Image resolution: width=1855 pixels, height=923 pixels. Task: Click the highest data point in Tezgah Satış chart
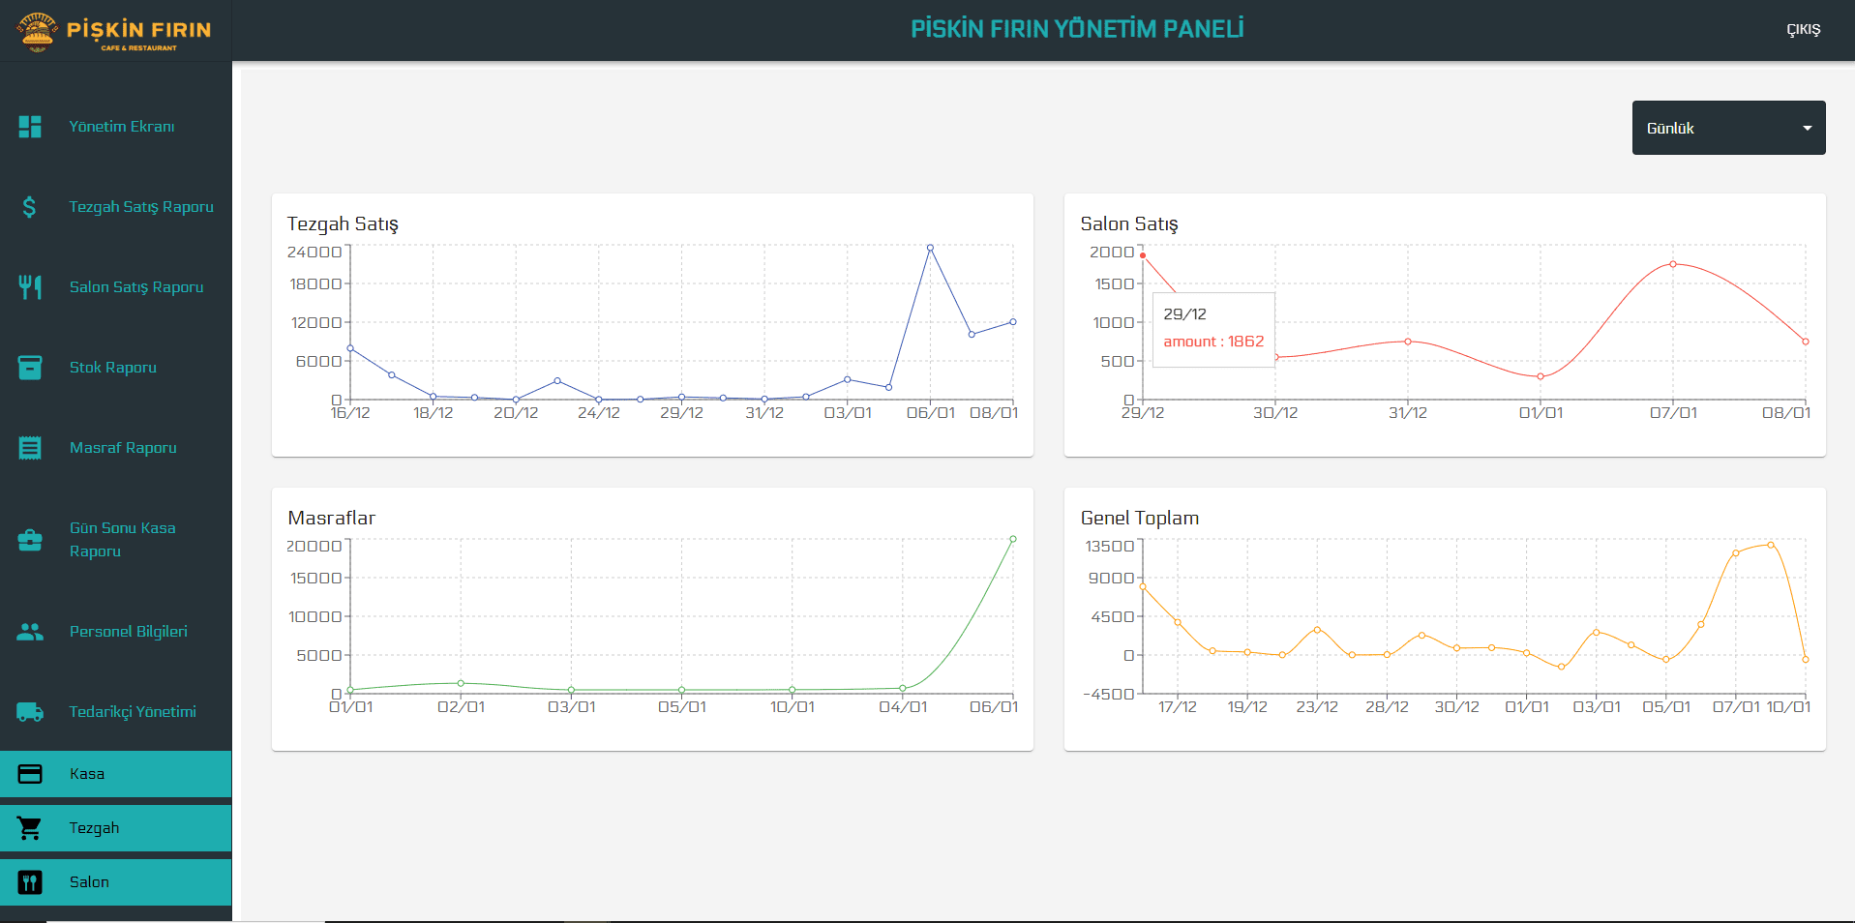pyautogui.click(x=930, y=248)
